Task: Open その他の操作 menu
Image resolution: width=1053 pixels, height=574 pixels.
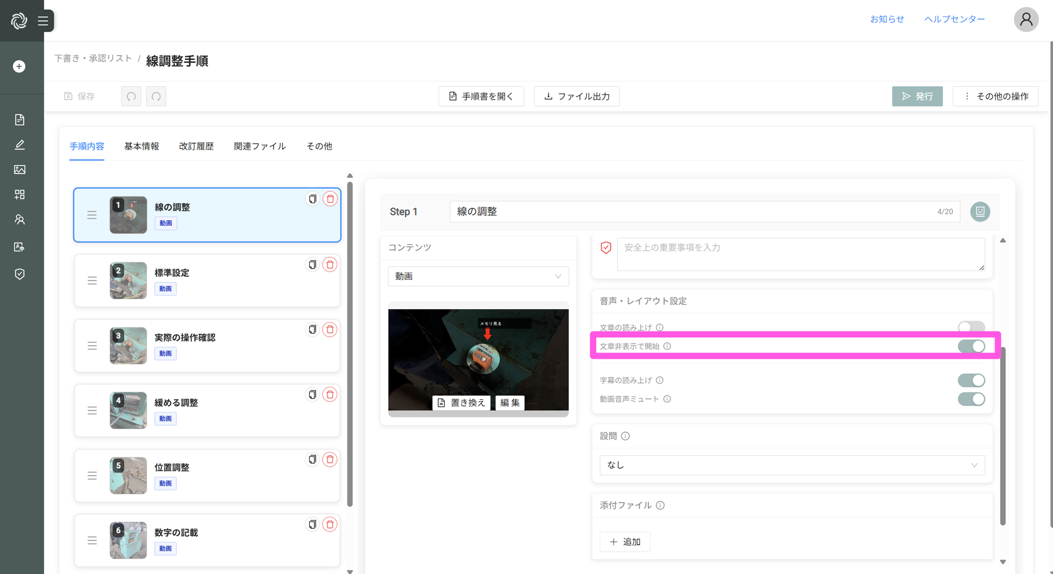Action: [995, 96]
